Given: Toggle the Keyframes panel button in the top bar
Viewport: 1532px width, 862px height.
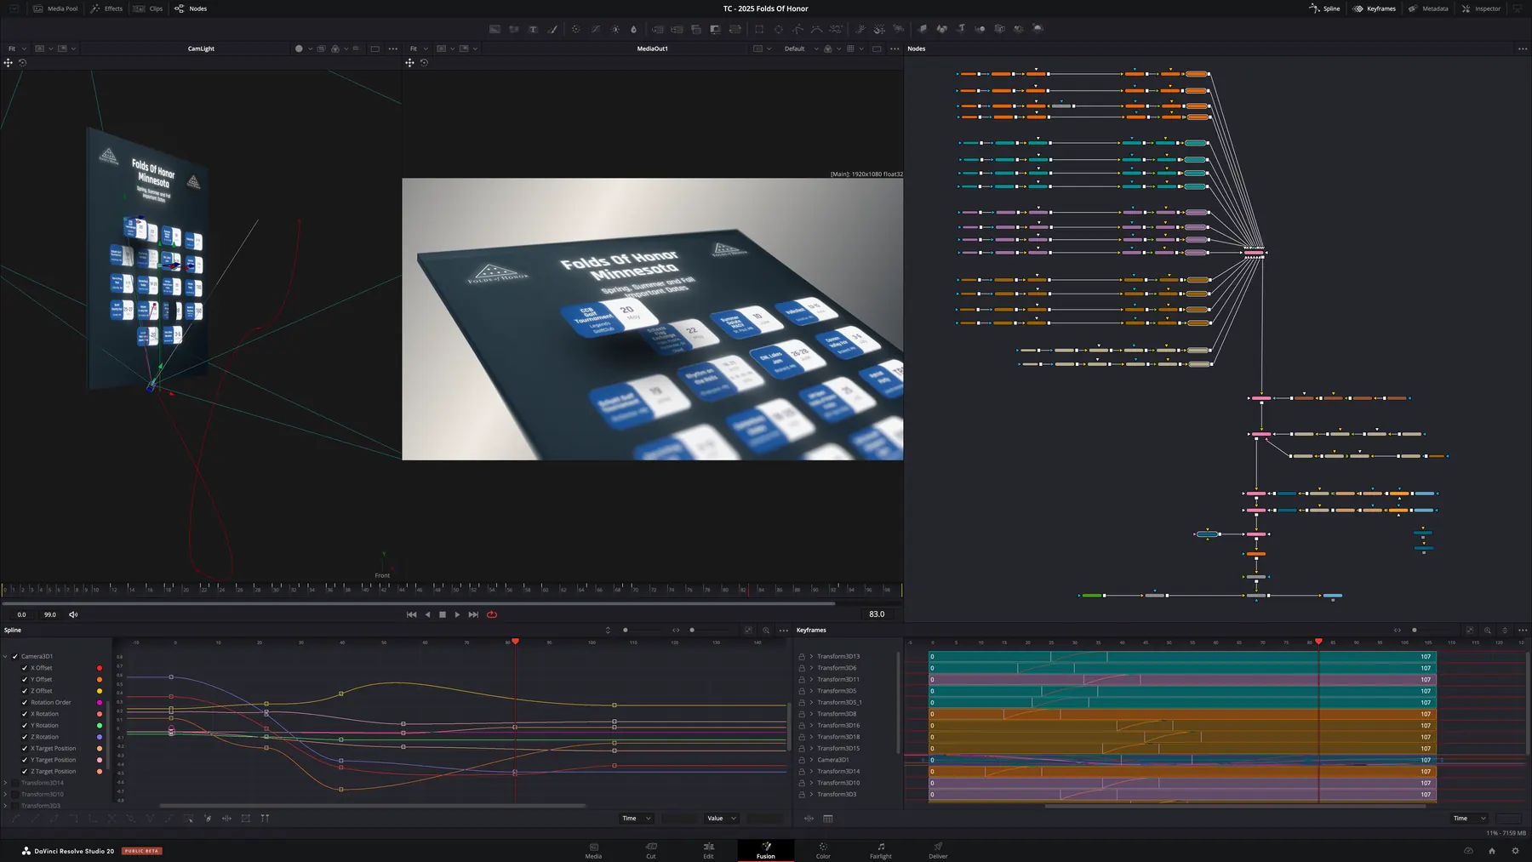Looking at the screenshot, I should (x=1375, y=9).
